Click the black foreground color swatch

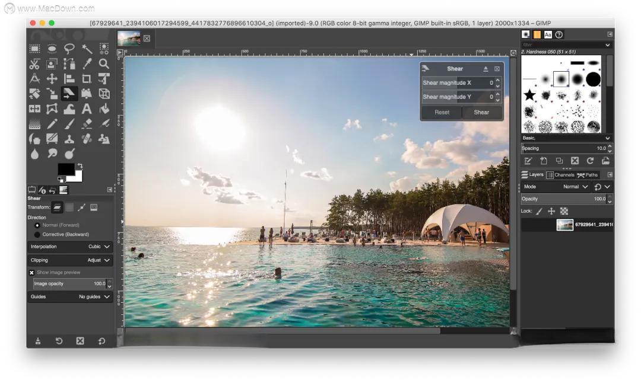65,170
